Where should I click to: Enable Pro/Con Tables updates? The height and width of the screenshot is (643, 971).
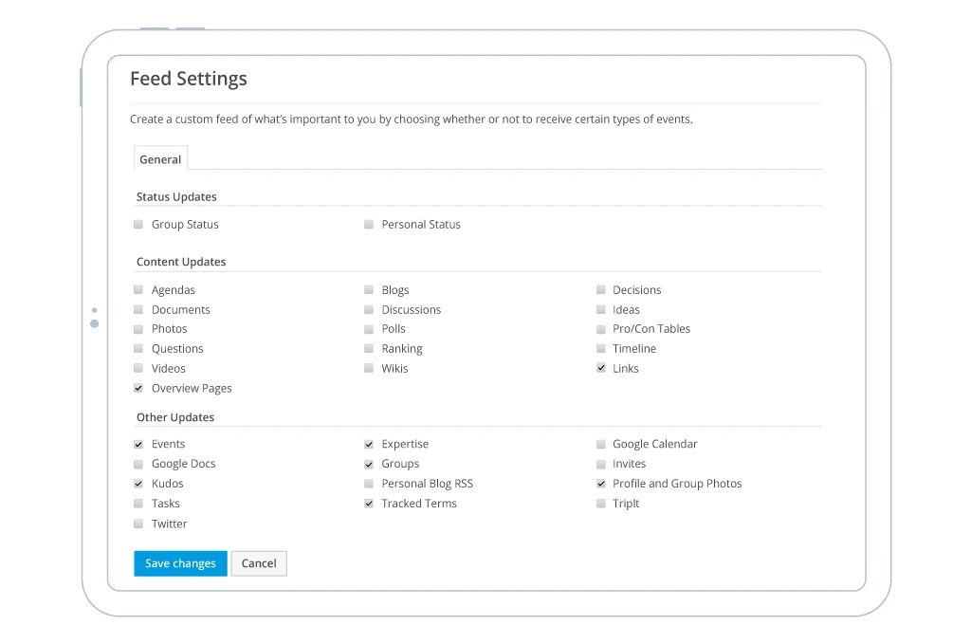tap(601, 329)
